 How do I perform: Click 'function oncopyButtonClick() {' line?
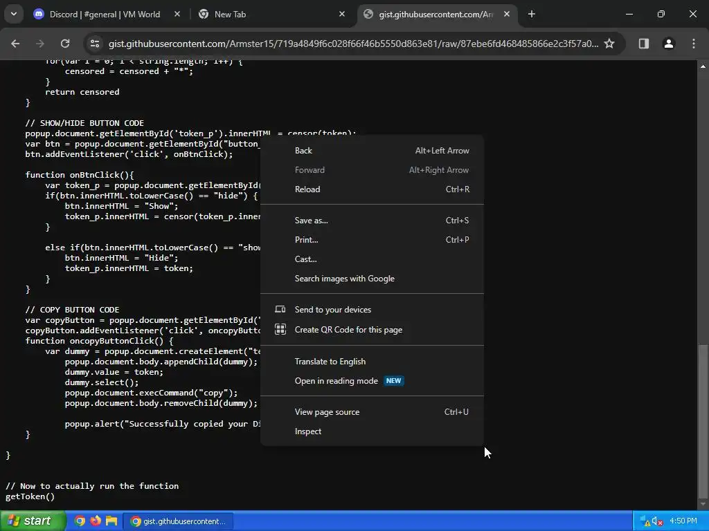click(x=100, y=341)
